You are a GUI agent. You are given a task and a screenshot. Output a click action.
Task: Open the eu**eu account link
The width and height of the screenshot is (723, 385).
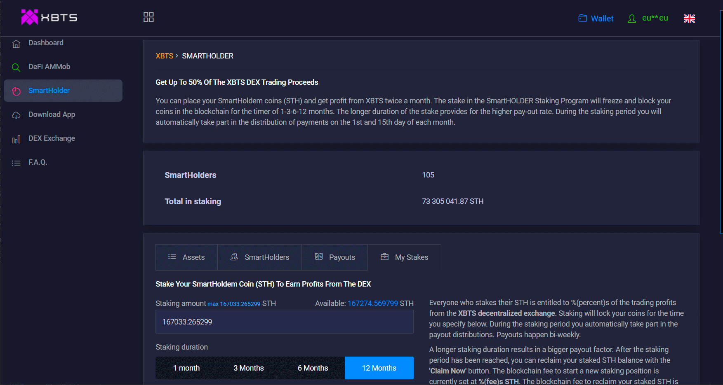click(655, 18)
